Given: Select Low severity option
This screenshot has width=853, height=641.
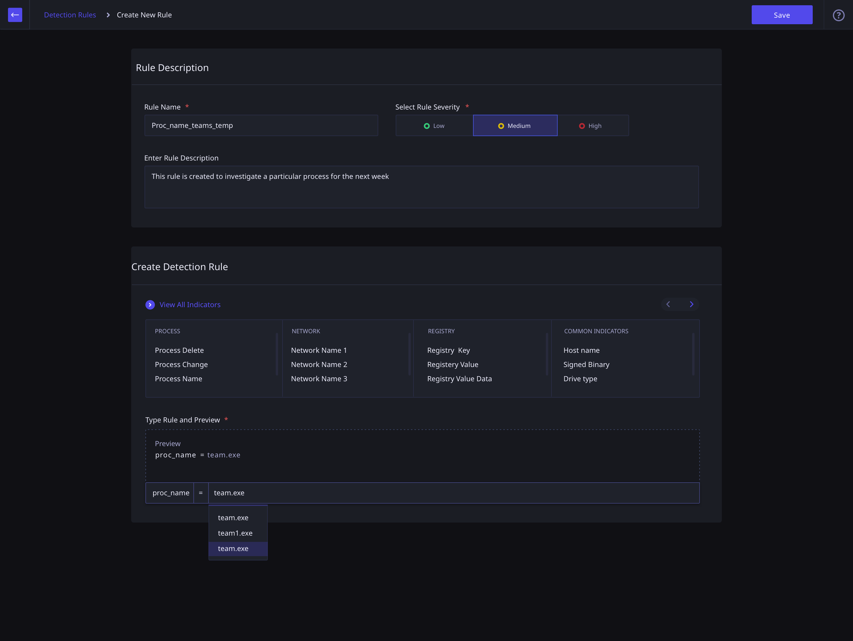Looking at the screenshot, I should tap(434, 126).
